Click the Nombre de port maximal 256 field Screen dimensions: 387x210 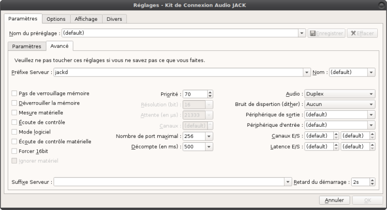point(194,136)
